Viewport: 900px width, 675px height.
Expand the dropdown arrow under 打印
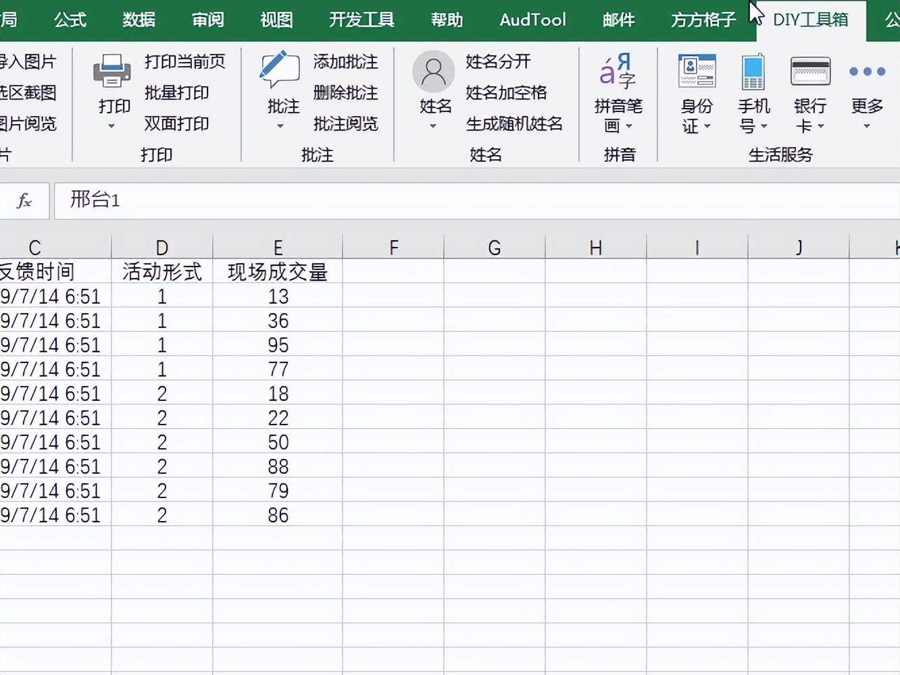pos(112,126)
